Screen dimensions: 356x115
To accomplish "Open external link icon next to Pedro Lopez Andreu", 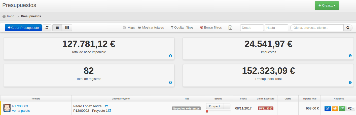I will [106, 106].
